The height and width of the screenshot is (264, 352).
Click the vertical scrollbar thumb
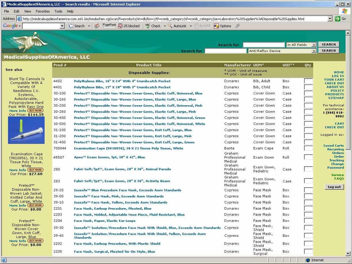[x=348, y=92]
